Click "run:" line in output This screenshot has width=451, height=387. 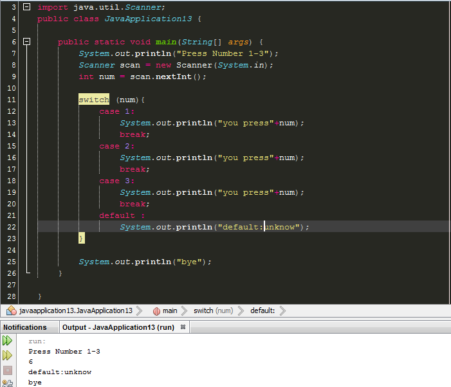pos(37,341)
